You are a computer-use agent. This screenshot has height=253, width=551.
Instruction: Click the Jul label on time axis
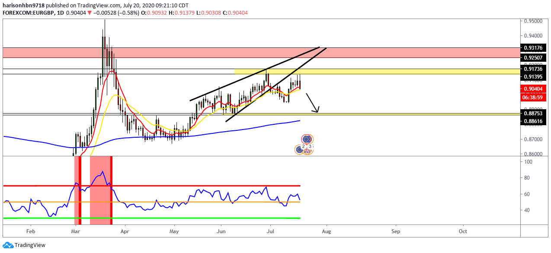[270, 231]
